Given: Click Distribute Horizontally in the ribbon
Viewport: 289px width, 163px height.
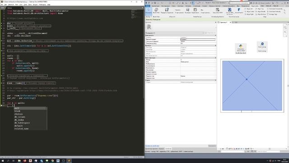Looking at the screenshot, I should pyautogui.click(x=275, y=9).
